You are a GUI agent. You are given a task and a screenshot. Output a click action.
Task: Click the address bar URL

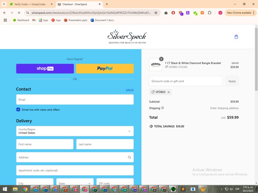pos(91,12)
